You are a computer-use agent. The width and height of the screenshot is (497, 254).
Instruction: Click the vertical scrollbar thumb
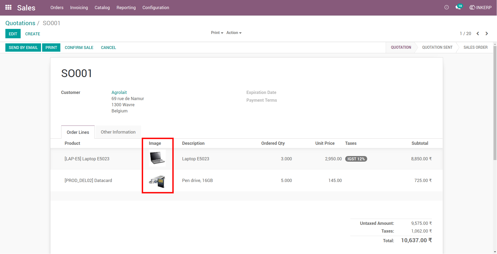pyautogui.click(x=495, y=103)
